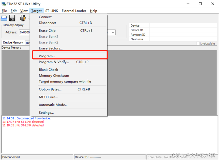Switch to the Binary File tab

[28, 43]
